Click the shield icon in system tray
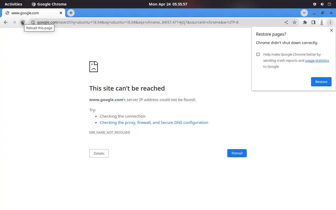The width and height of the screenshot is (336, 210). 315,4
